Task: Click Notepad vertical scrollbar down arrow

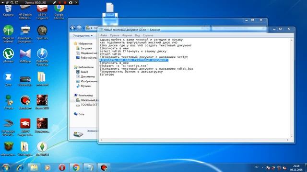Action: click(292, 136)
